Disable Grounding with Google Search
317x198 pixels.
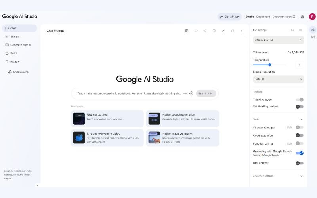[x=300, y=153]
